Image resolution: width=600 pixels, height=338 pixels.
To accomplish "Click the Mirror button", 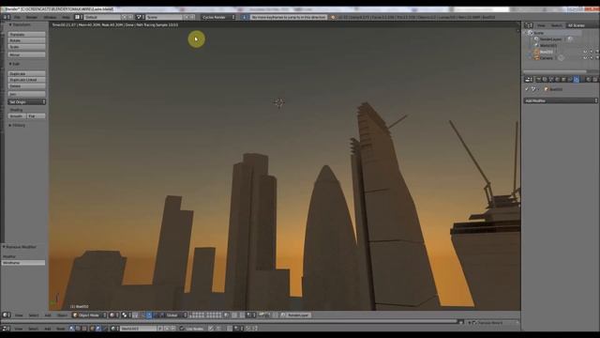I will 26,55.
